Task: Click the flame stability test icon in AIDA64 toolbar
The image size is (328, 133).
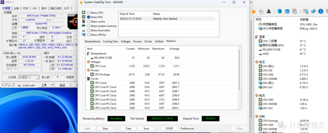Action: [x=253, y=11]
